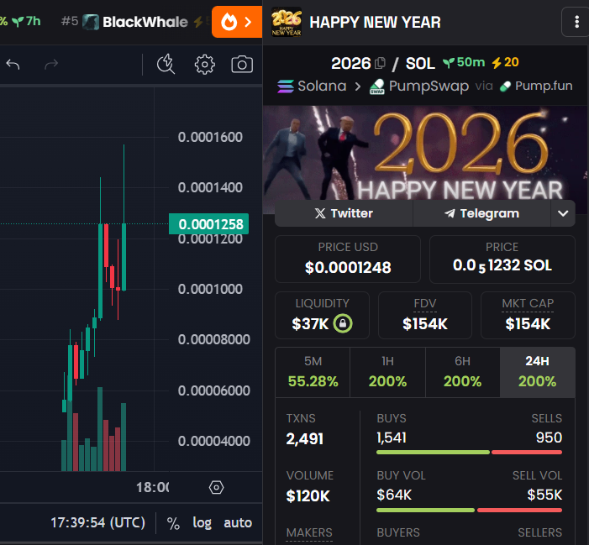
Task: Click the green sprout 50m age indicator
Action: click(x=464, y=62)
